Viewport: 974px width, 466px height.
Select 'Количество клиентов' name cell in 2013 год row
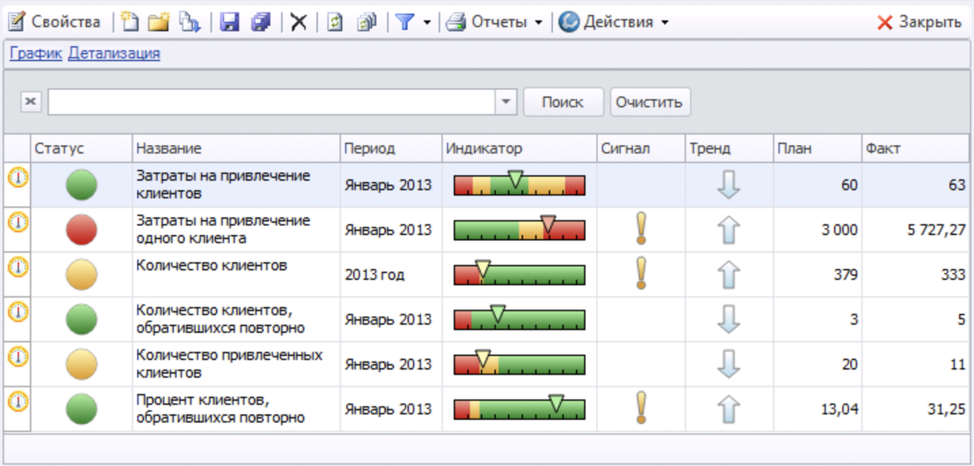[x=236, y=274]
